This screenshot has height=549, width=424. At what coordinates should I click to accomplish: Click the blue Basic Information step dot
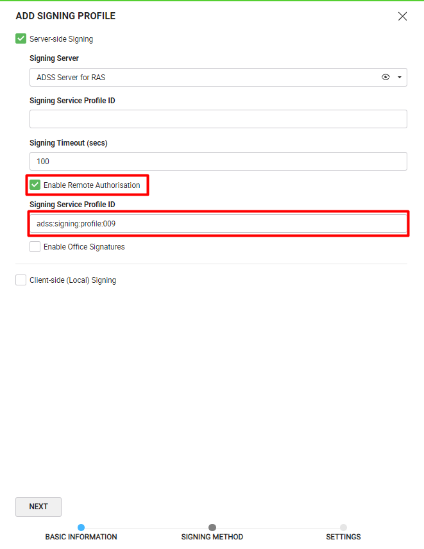(x=81, y=528)
